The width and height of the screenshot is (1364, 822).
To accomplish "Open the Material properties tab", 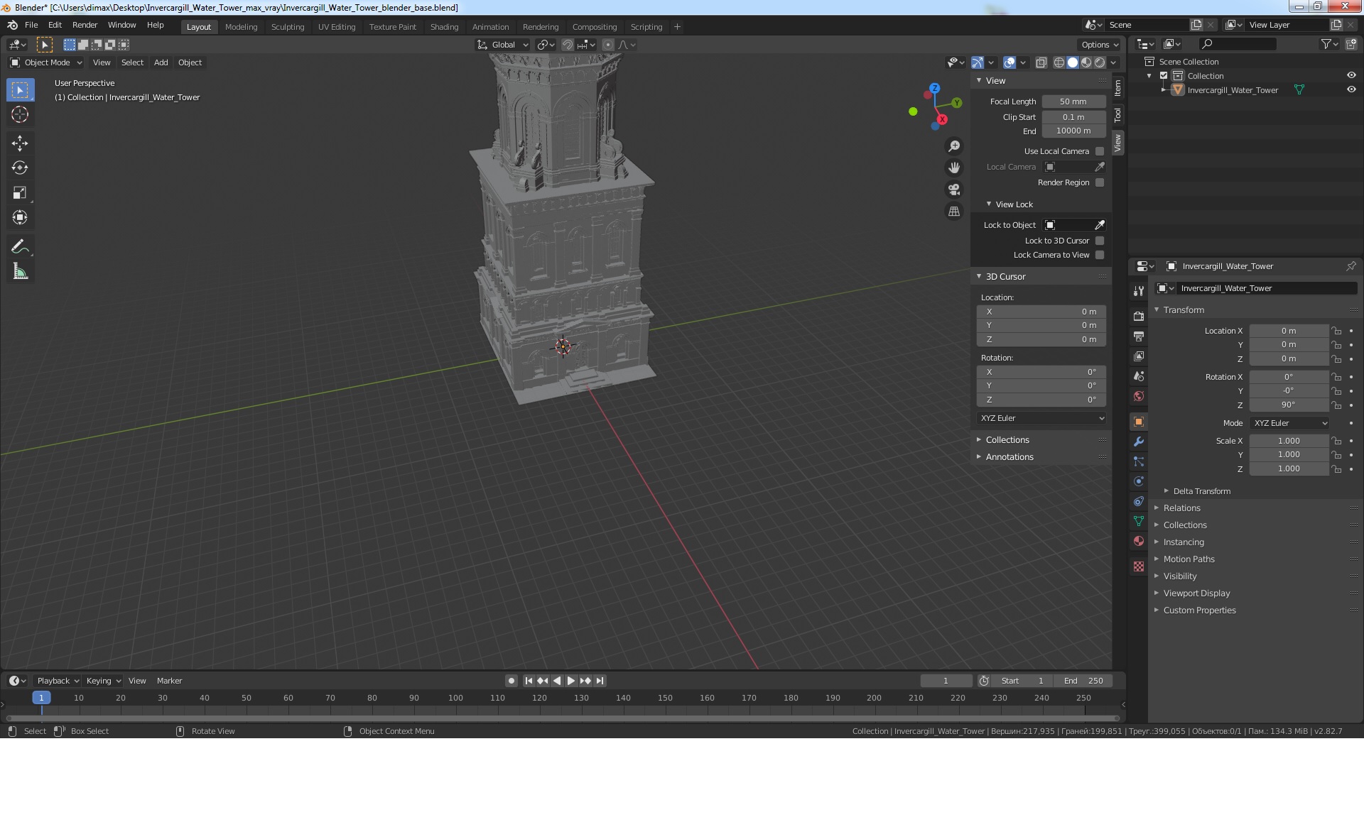I will (1139, 541).
